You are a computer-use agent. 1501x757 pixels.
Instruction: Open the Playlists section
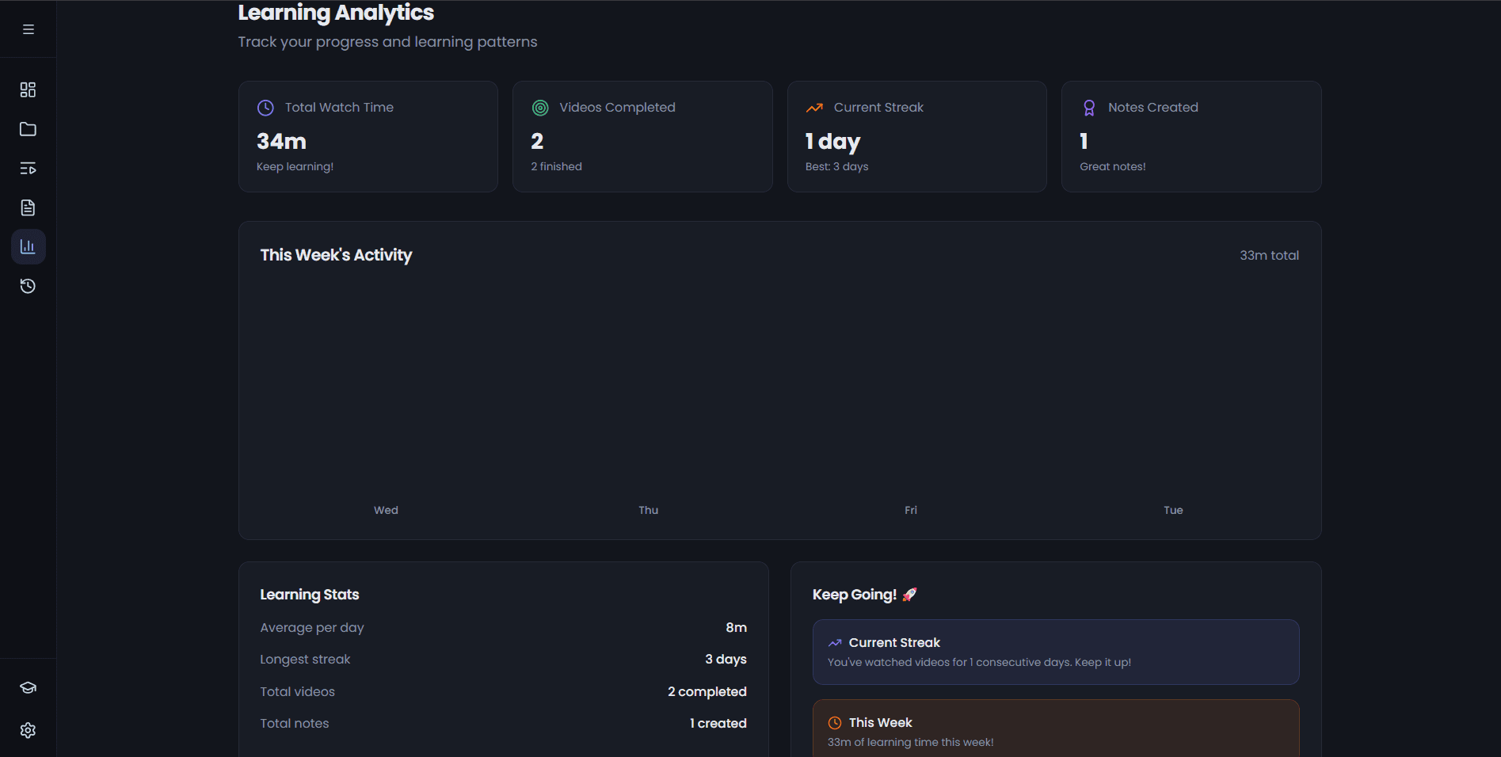coord(28,168)
